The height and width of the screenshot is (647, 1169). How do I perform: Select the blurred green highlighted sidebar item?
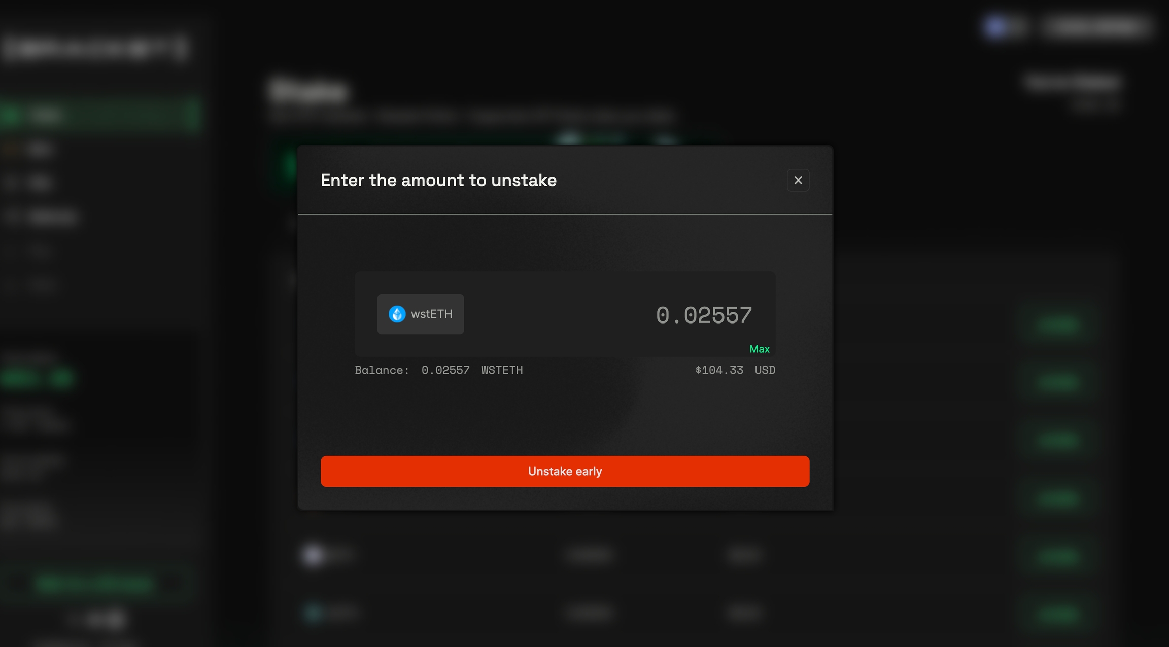pyautogui.click(x=100, y=115)
